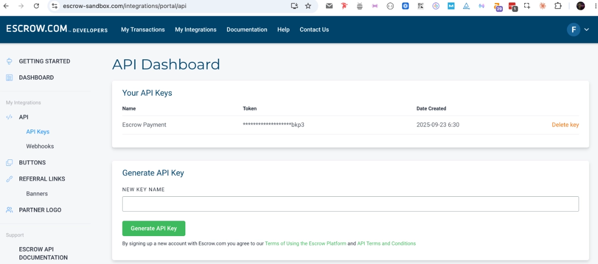Click the API code brackets icon

coord(9,117)
